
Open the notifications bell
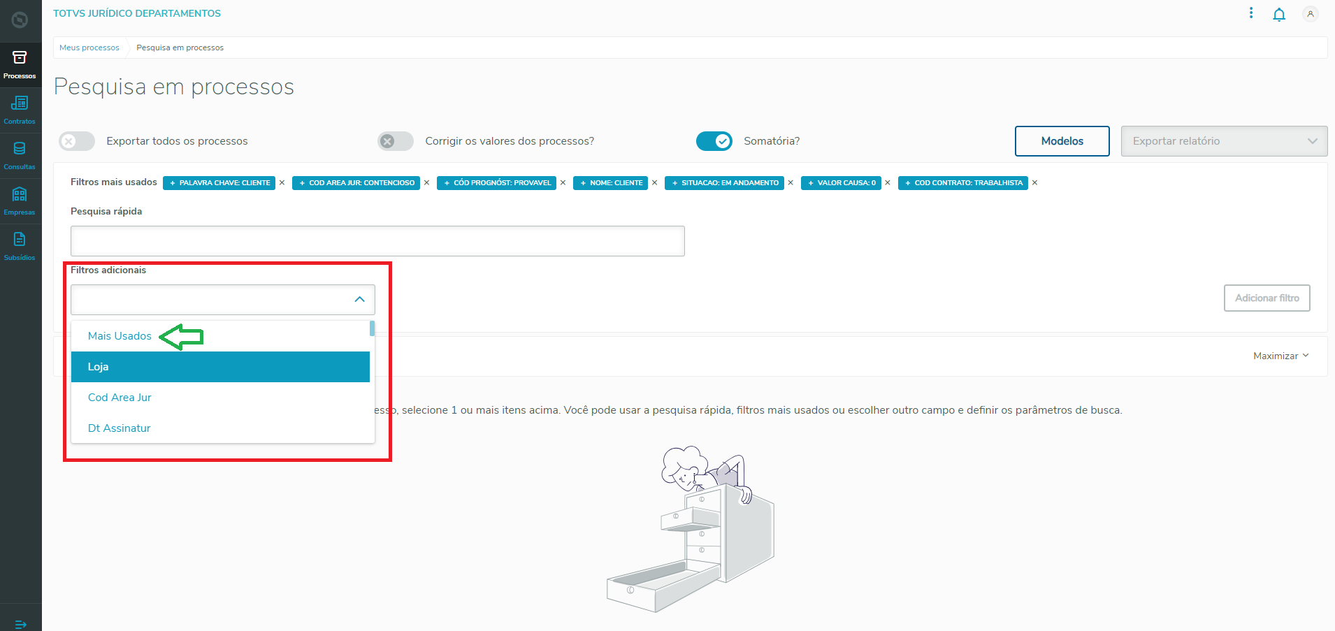click(x=1279, y=14)
